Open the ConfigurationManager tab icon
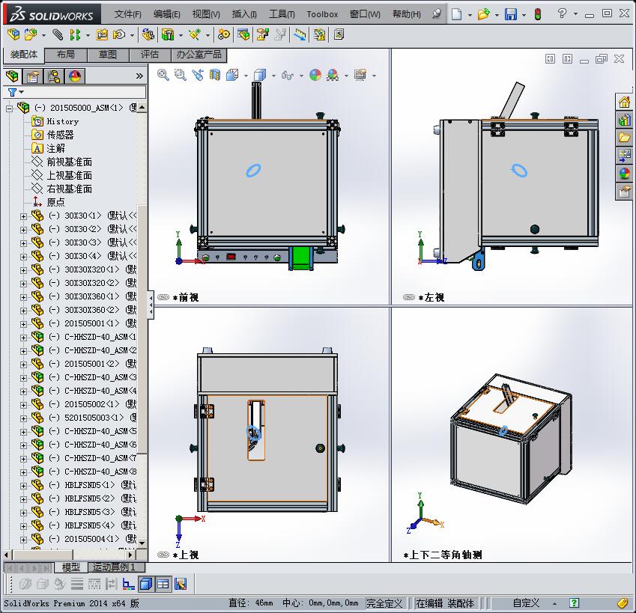This screenshot has height=613, width=636. (x=53, y=76)
